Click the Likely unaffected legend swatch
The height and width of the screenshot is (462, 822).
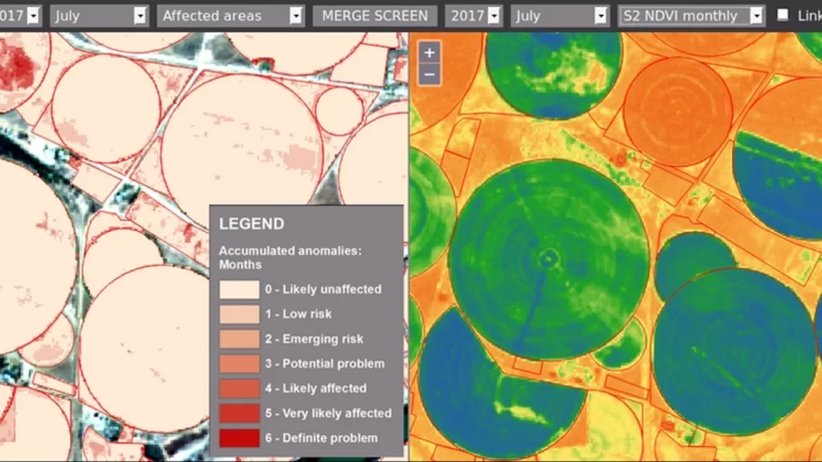[239, 290]
